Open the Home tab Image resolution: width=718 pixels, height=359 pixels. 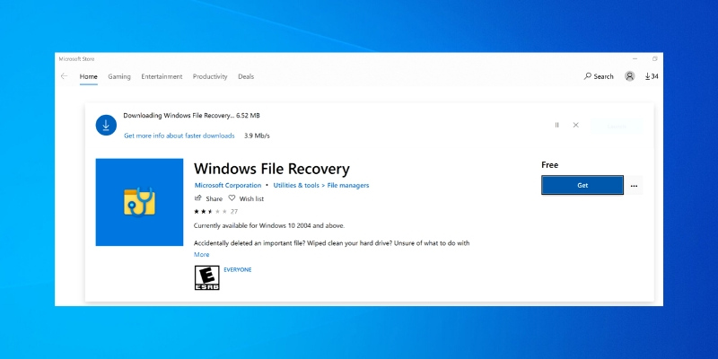[x=88, y=76]
